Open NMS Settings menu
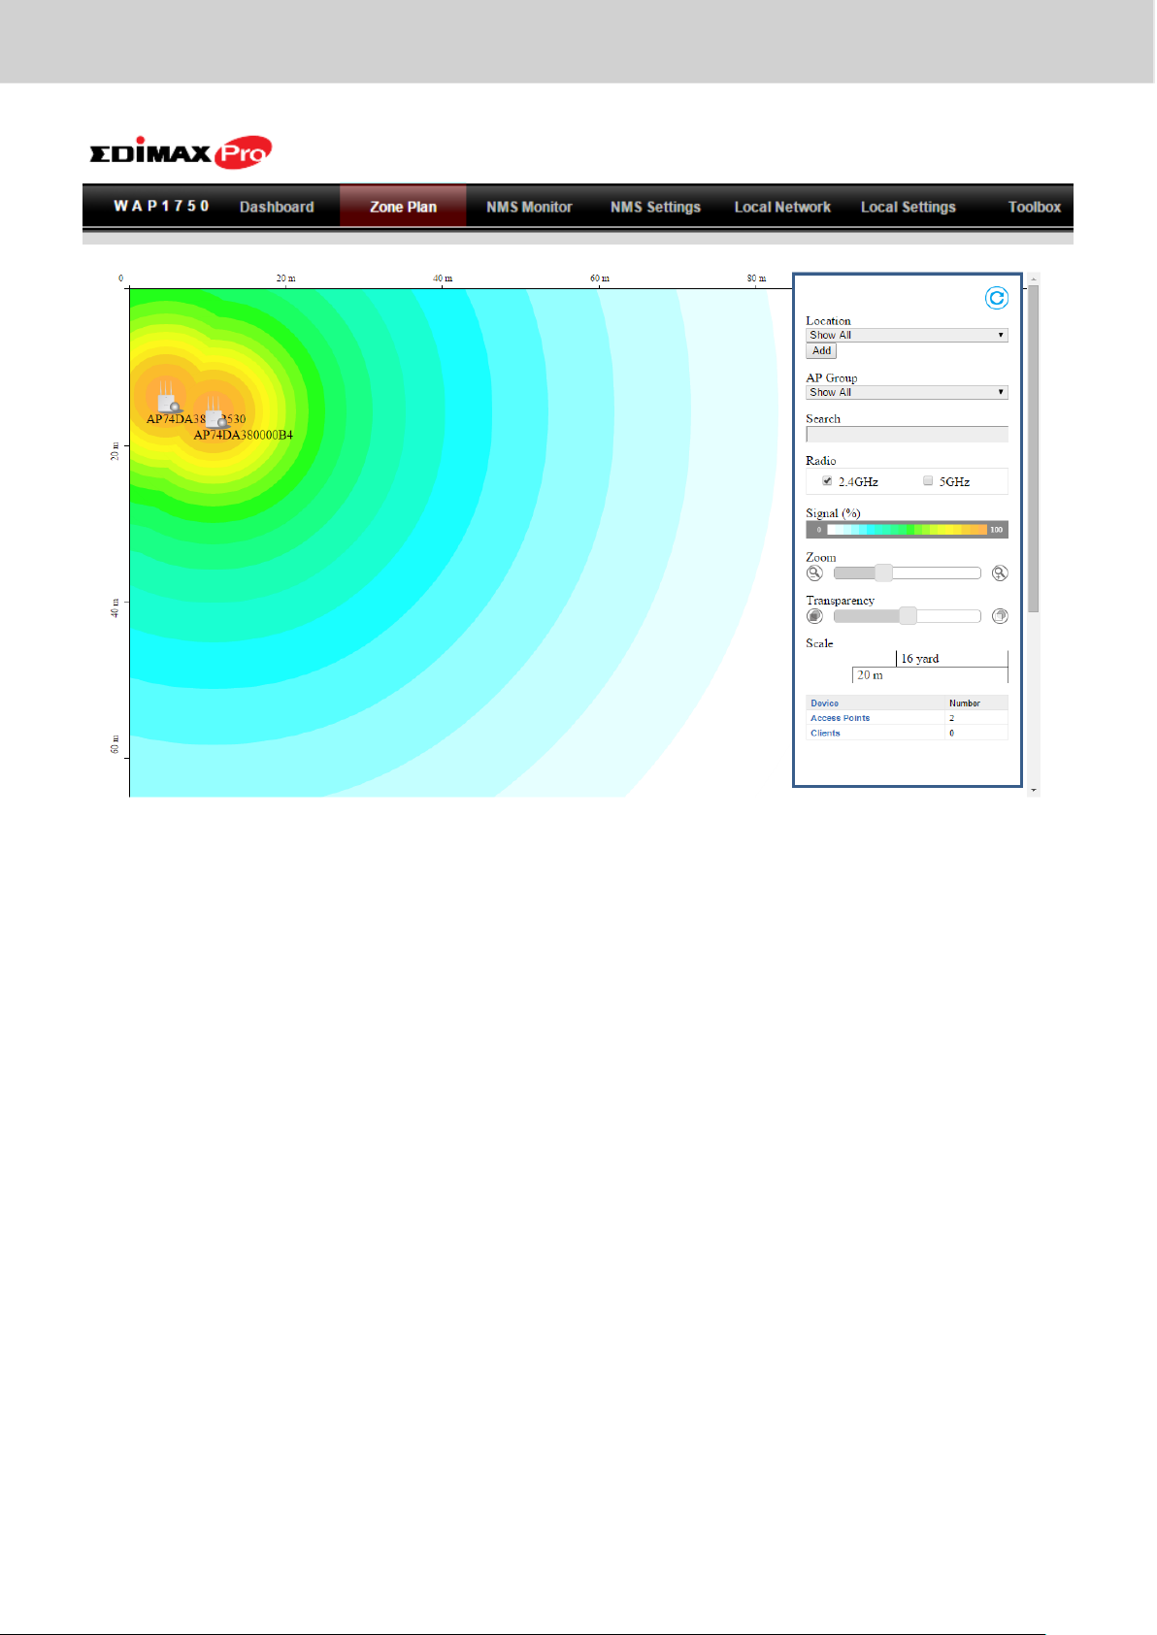Viewport: 1157px width, 1635px height. (x=655, y=207)
